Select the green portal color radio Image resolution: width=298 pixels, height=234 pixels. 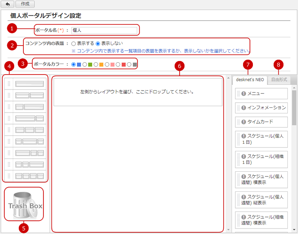pyautogui.click(x=85, y=64)
